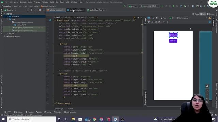Expand the manifests folder
Screen dimensions: 218x122
click(x=7, y=16)
